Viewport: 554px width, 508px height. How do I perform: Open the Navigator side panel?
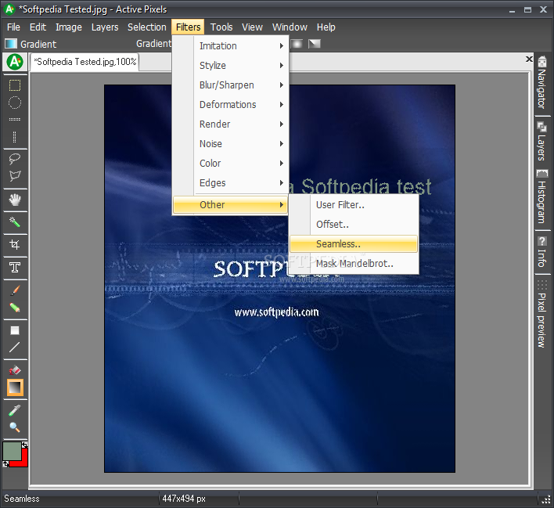tap(542, 83)
